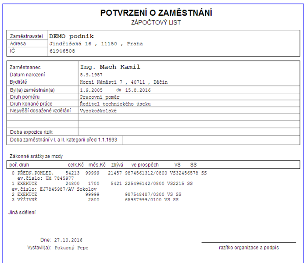Click the 'Bydliště' label
Image resolution: width=307 pixels, height=263 pixels.
click(x=18, y=82)
